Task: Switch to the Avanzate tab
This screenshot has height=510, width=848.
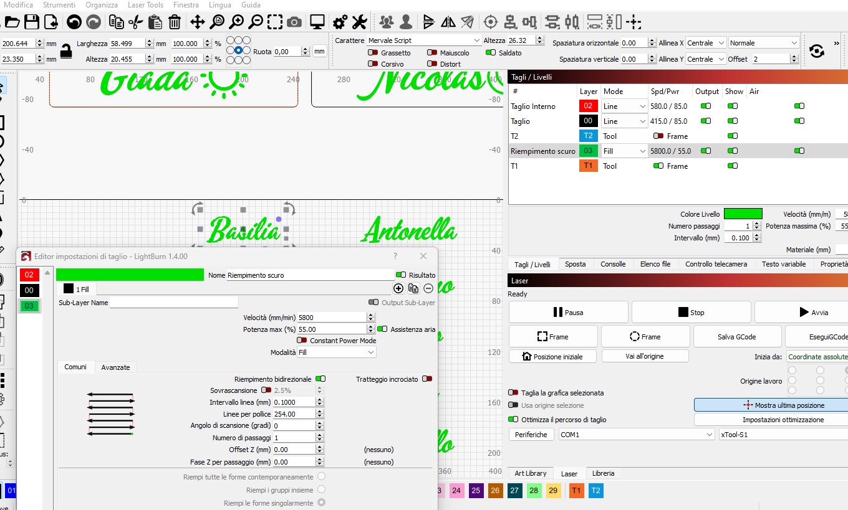Action: tap(116, 367)
